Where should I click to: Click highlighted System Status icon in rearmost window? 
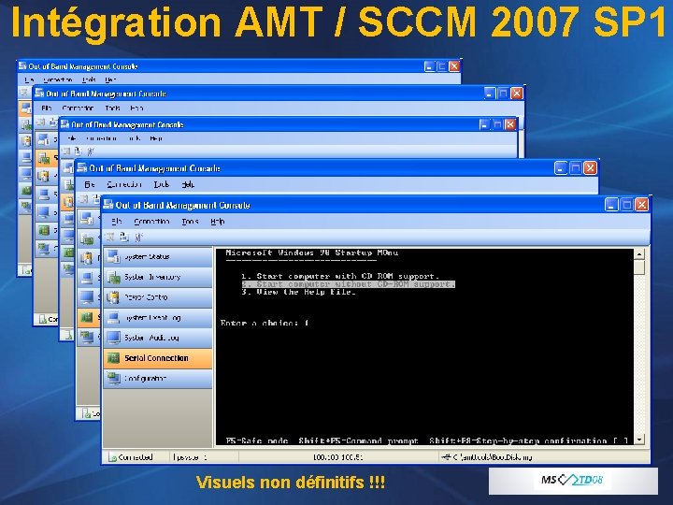pos(26,108)
